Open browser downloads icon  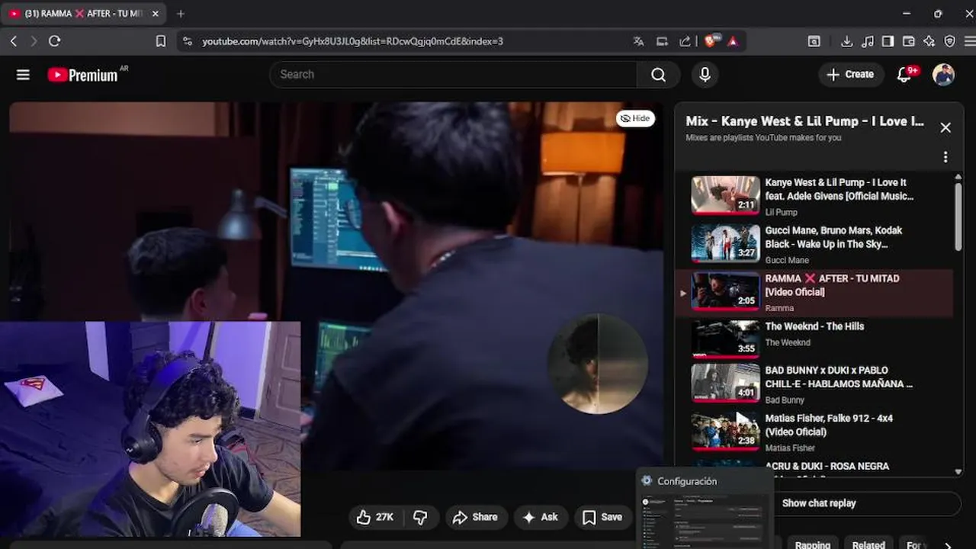pyautogui.click(x=846, y=41)
